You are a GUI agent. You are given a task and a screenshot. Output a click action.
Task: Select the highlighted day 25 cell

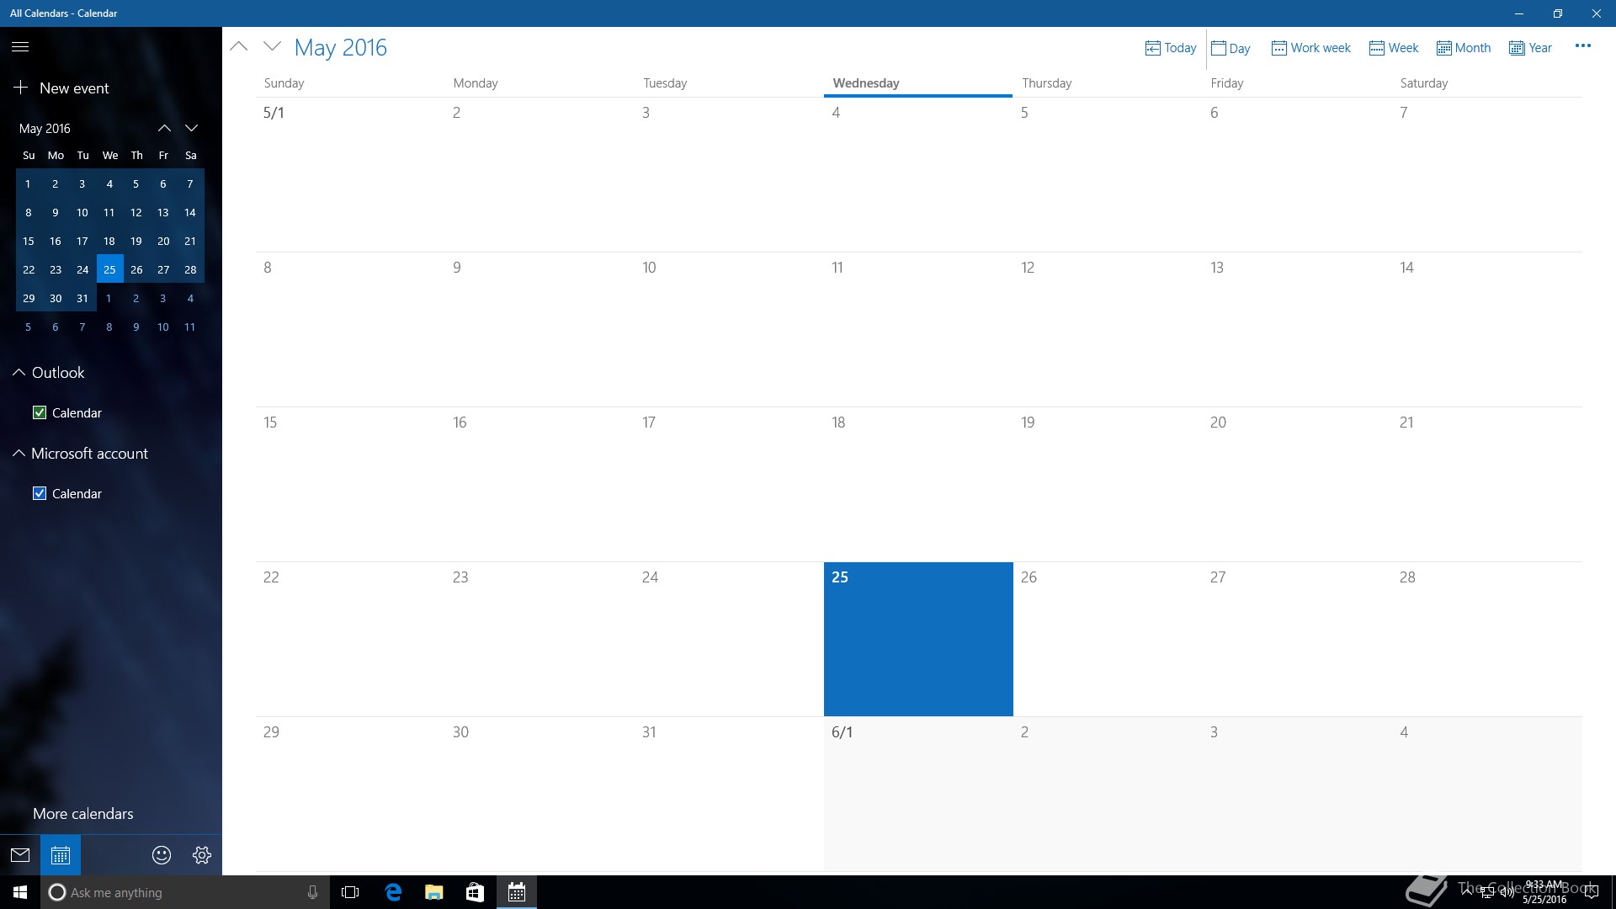coord(918,639)
